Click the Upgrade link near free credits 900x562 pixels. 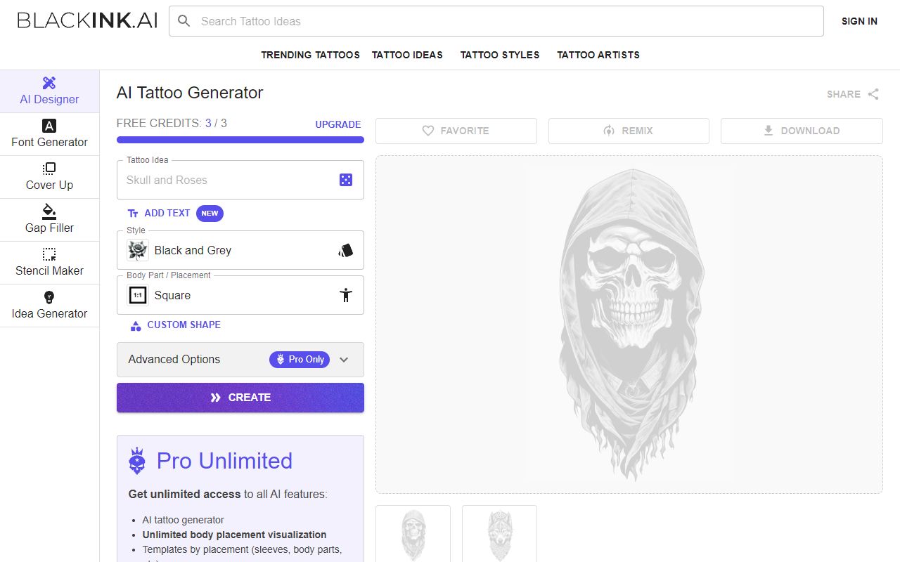[x=338, y=124]
